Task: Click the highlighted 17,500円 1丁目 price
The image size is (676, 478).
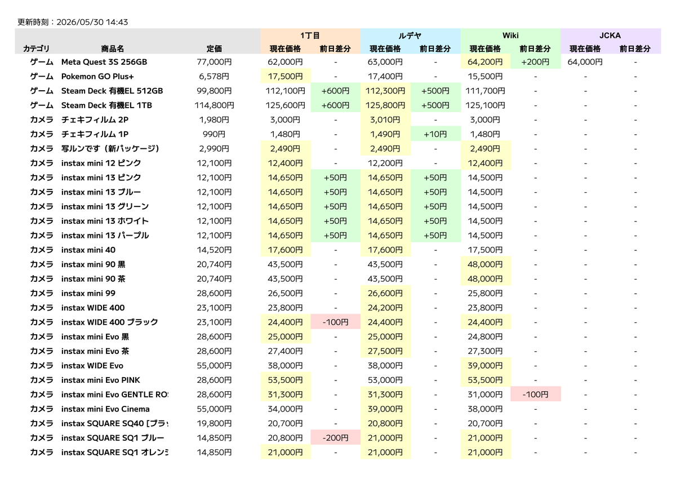Action: (286, 76)
